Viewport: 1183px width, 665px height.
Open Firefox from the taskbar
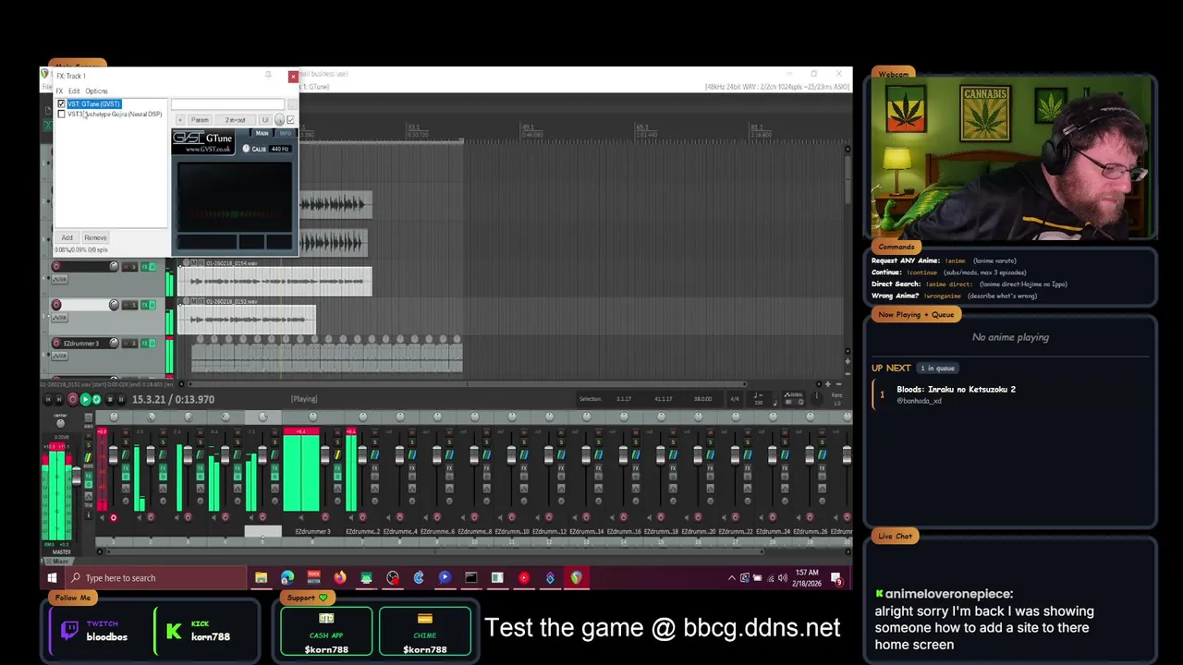coord(340,578)
